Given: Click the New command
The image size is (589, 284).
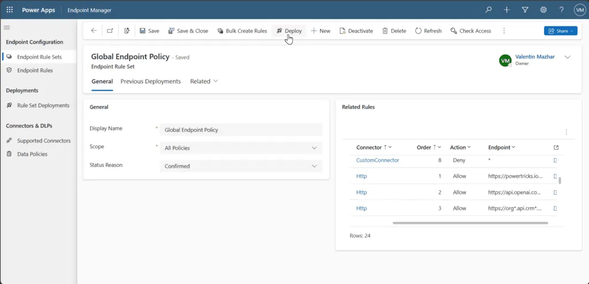Looking at the screenshot, I should tap(320, 31).
